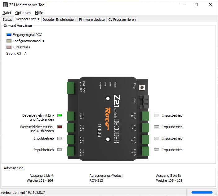218x196 pixels.
Task: Click the Kurzschluss indicator
Action: 9,47
